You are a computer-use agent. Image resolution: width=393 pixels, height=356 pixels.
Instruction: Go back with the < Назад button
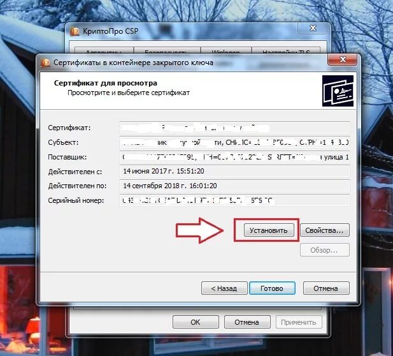click(224, 288)
